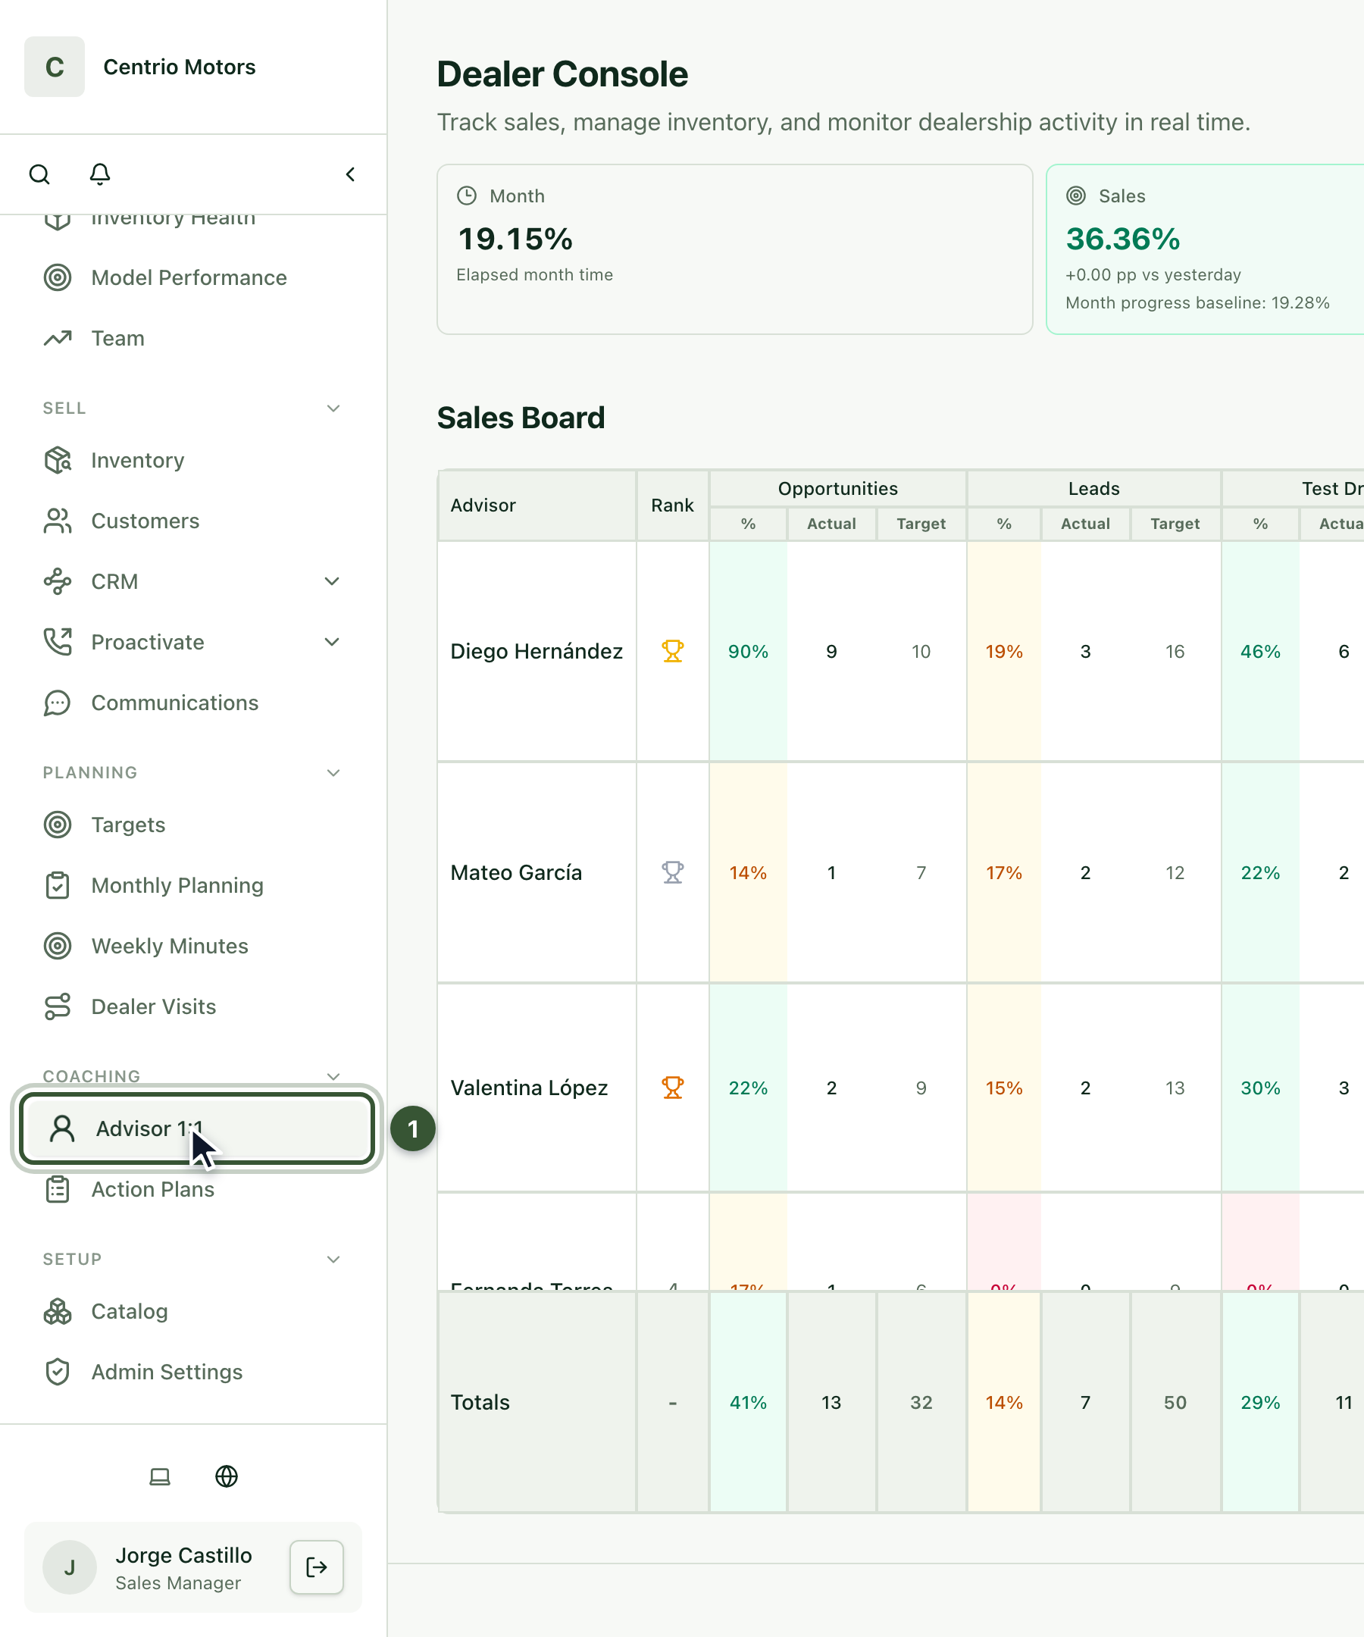Click Mateo García's silver trophy rank icon
The width and height of the screenshot is (1364, 1637).
(673, 872)
